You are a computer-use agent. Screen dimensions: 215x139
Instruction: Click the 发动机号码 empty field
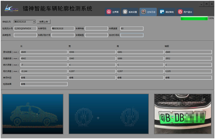132,35
